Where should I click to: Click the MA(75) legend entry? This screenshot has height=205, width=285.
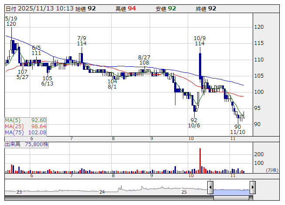pyautogui.click(x=25, y=132)
